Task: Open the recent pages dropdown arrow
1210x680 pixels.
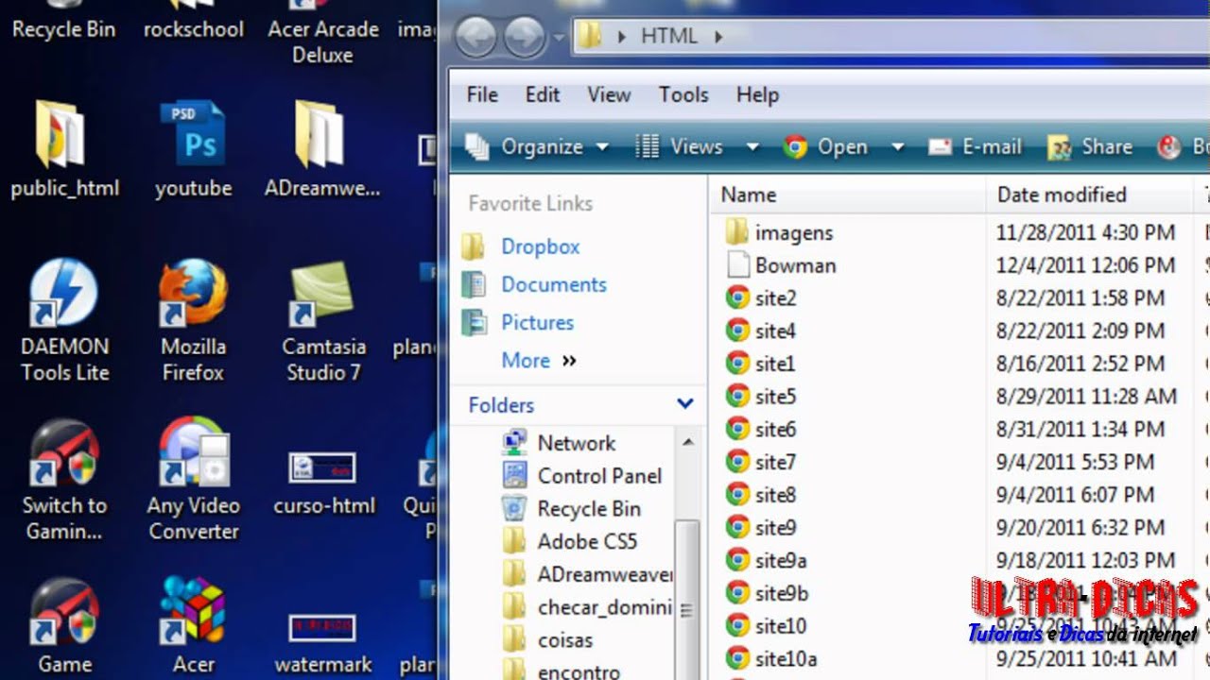Action: pos(559,38)
